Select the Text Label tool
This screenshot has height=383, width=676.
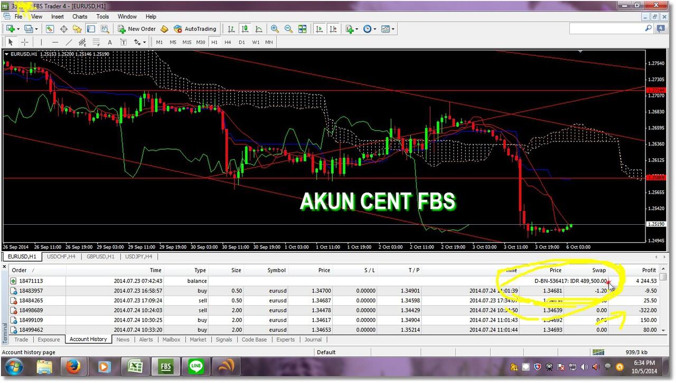(124, 42)
